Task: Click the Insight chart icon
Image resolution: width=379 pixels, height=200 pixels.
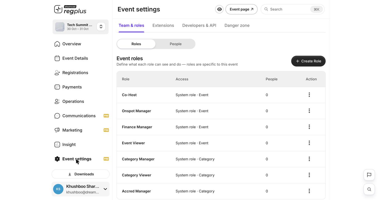Action: (x=57, y=145)
